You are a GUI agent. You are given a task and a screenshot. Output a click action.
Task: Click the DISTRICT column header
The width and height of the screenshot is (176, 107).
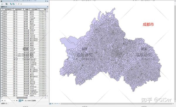(x=8, y=9)
